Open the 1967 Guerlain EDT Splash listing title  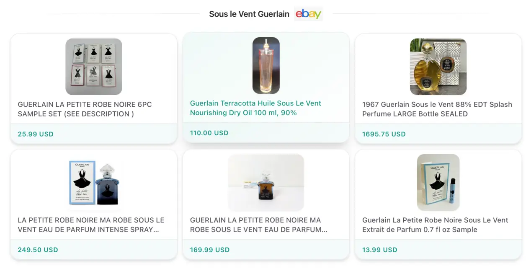click(x=437, y=109)
